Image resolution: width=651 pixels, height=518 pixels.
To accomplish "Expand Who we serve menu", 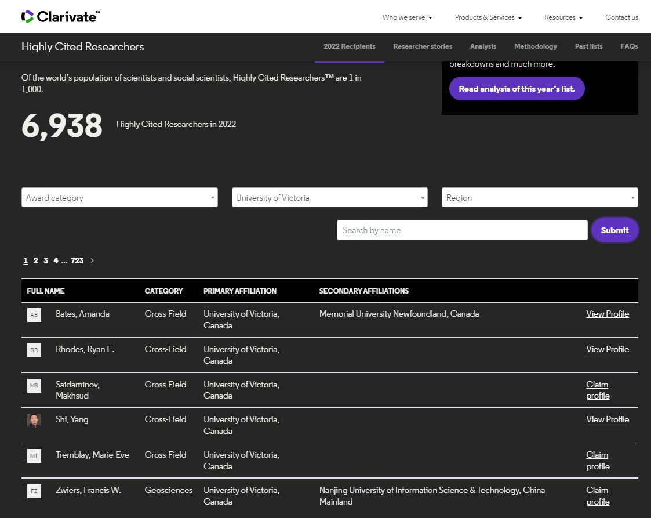I will point(408,17).
